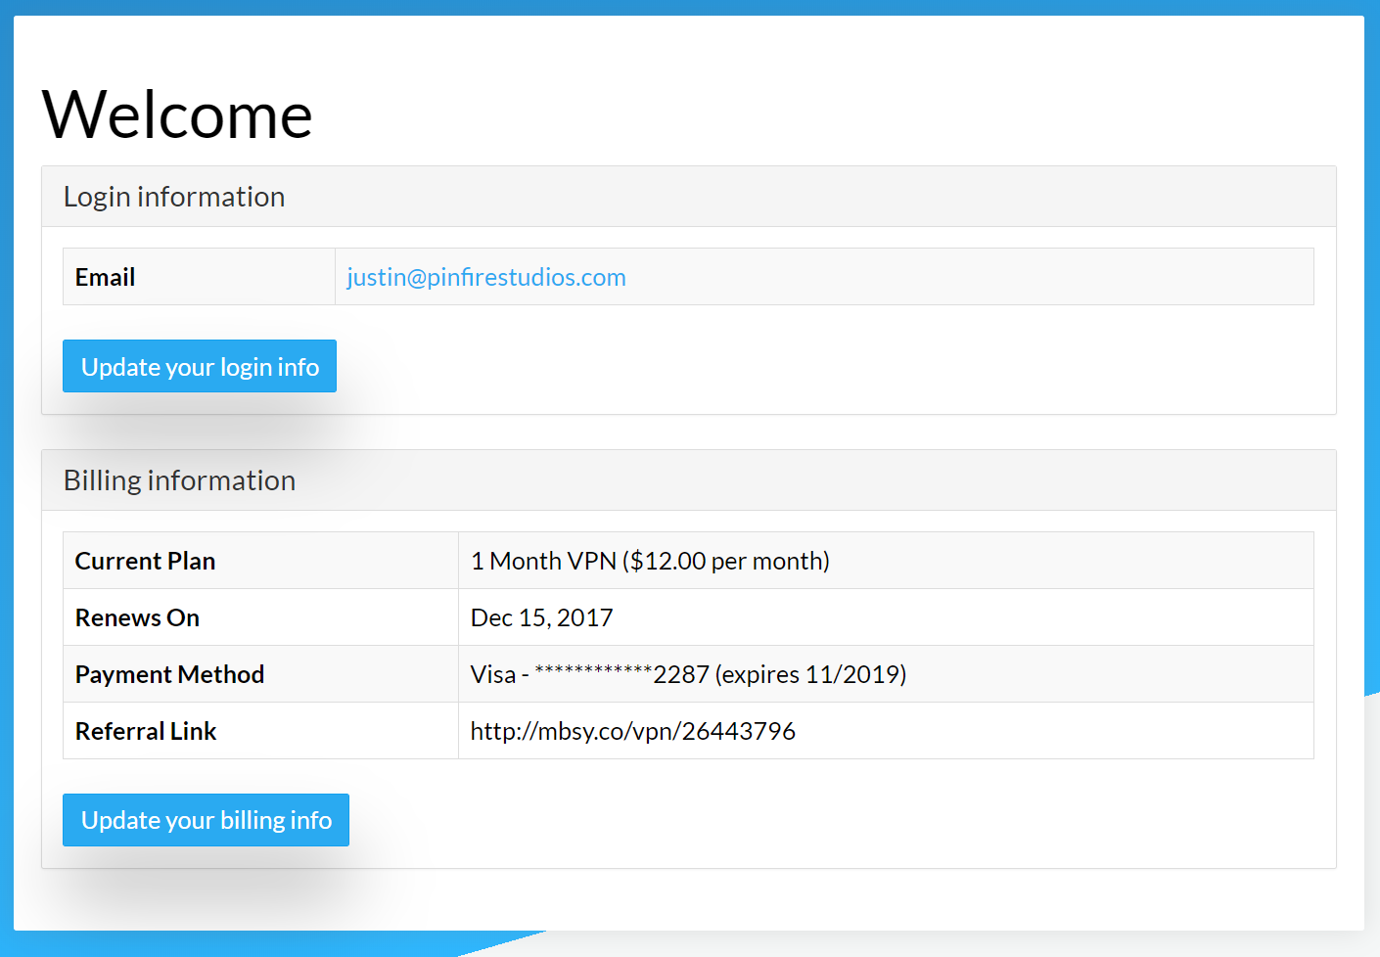
Task: Click the Welcome page heading
Action: 177,115
